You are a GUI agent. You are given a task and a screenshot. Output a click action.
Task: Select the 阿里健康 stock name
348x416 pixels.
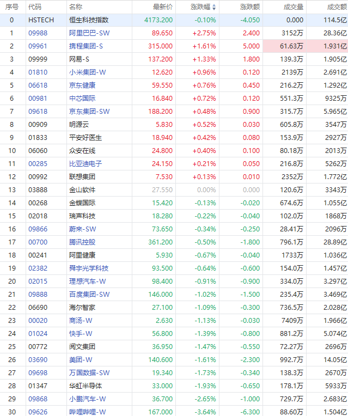(82, 255)
